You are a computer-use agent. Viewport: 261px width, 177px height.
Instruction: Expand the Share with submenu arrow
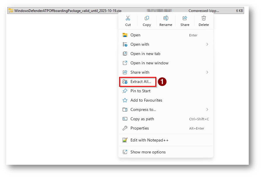tap(207, 72)
